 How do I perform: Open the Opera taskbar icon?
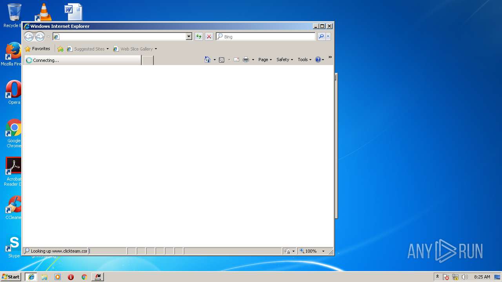coord(71,277)
